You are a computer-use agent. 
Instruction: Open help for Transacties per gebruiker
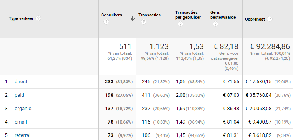tap(180, 24)
